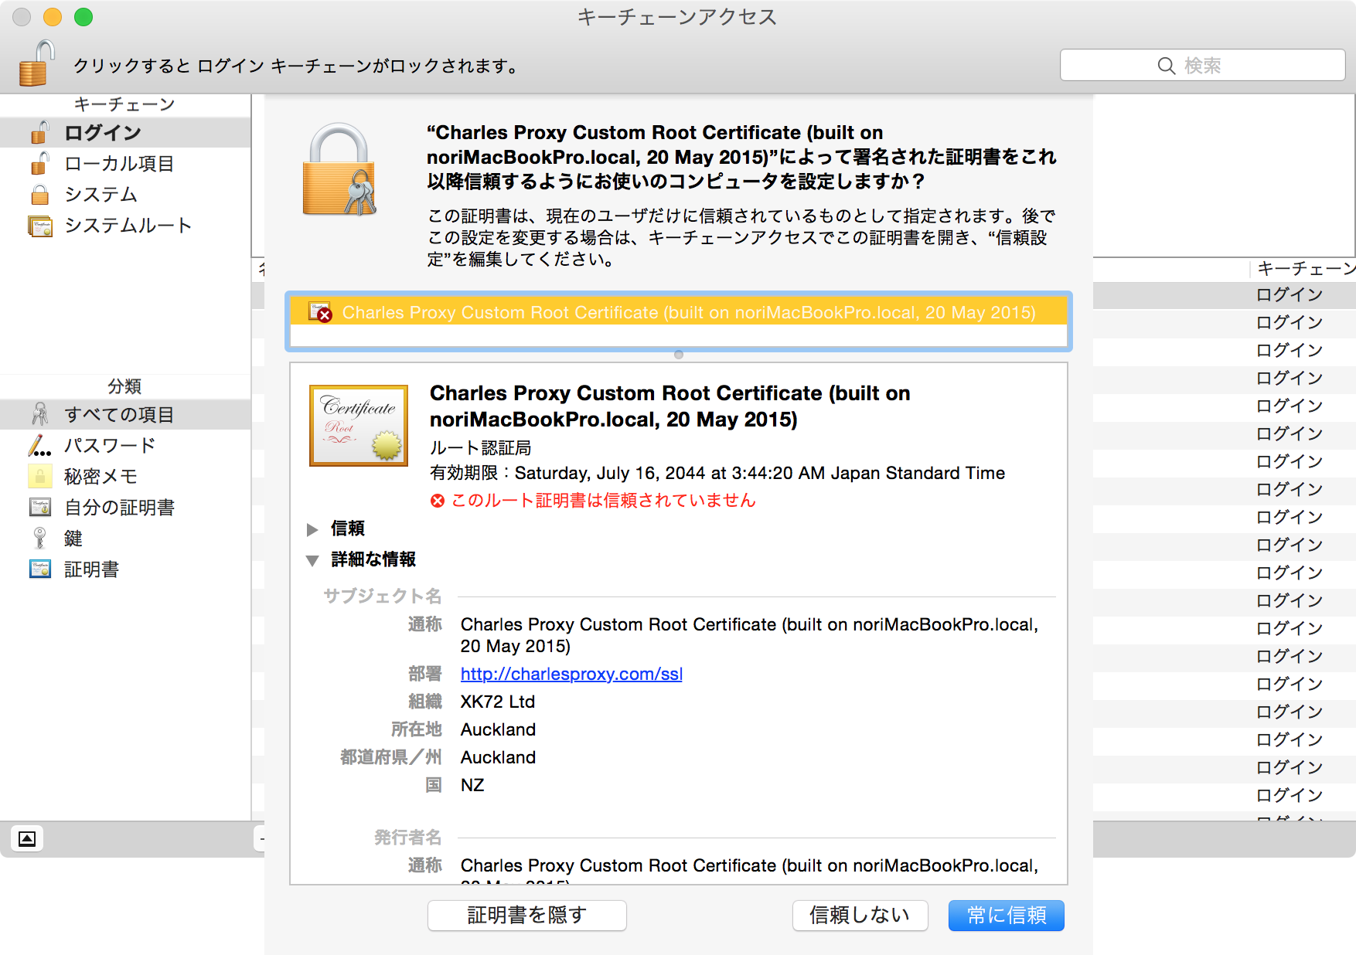The image size is (1356, 955).
Task: Click the yellow note icon beside 秘密メモ
Action: [x=40, y=477]
